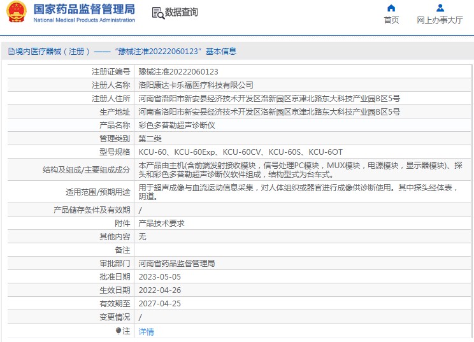Open the 详情 details link
Screen dimensions: 474x342
(x=147, y=332)
